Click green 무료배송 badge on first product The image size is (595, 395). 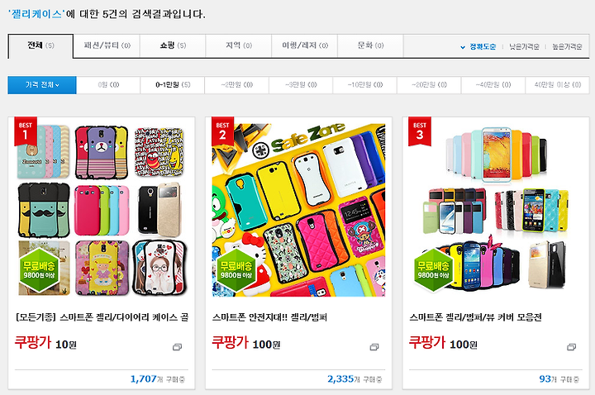point(39,269)
